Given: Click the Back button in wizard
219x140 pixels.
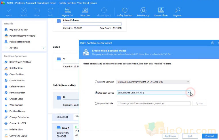Looking at the screenshot, I should tap(190, 136).
